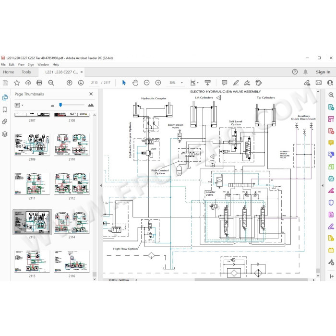Click the current page number field 2113
This screenshot has width=336, height=336.
[94, 83]
